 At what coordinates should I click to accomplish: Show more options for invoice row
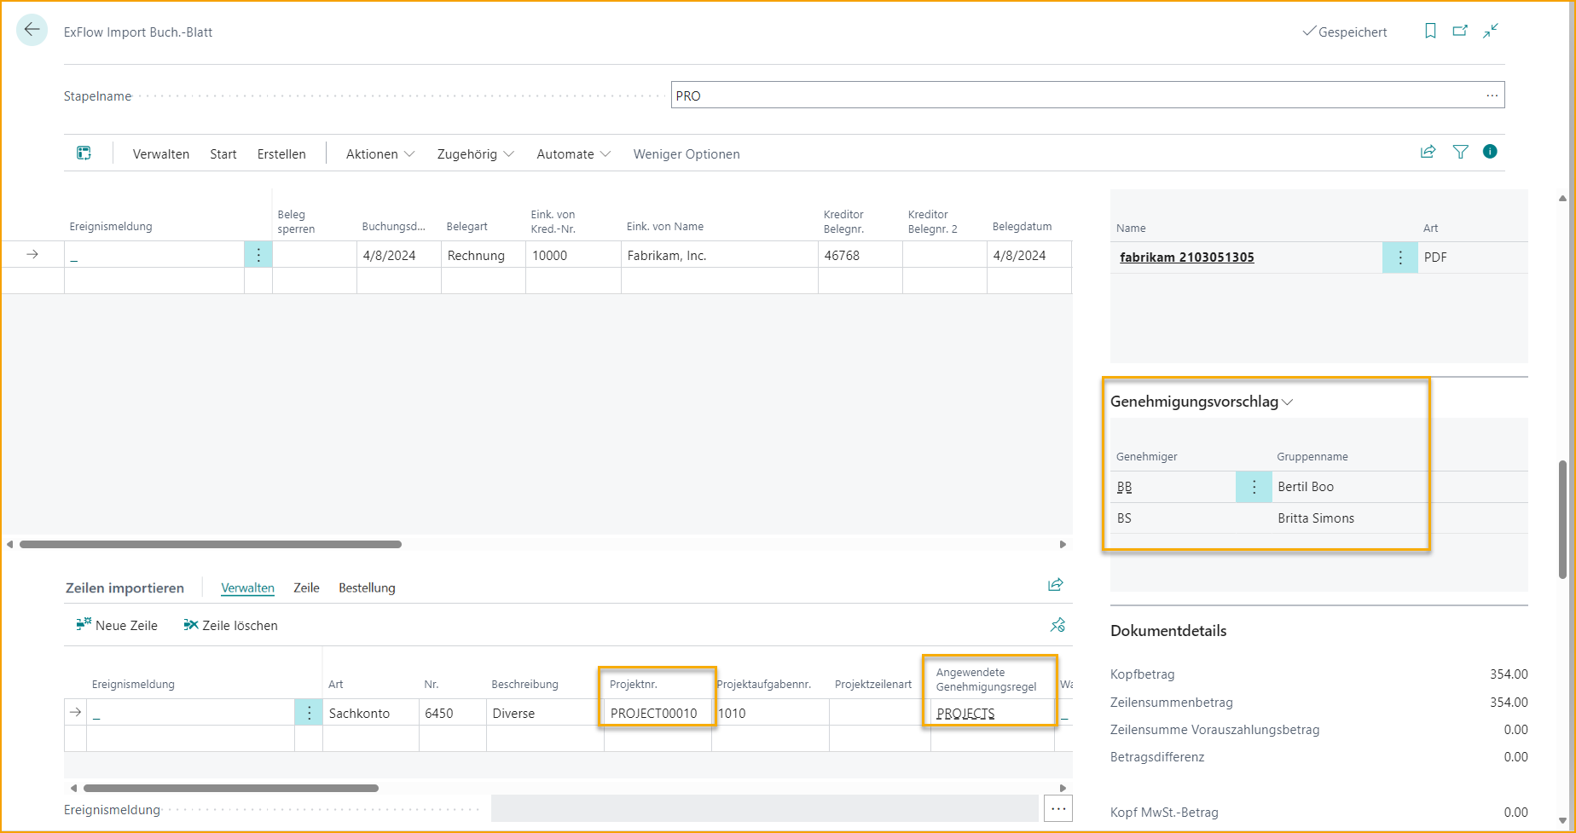click(x=258, y=255)
